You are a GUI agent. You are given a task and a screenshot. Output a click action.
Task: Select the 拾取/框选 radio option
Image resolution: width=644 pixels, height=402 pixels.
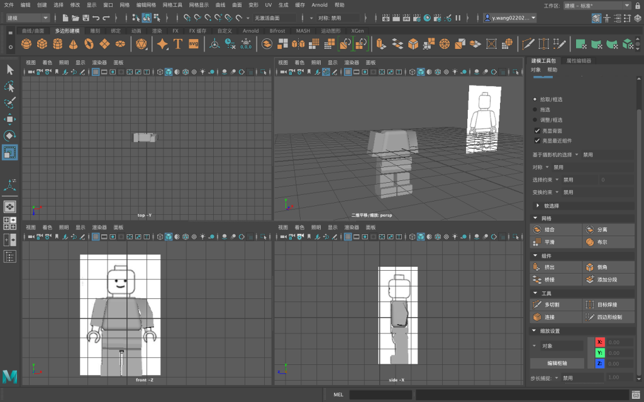point(535,99)
